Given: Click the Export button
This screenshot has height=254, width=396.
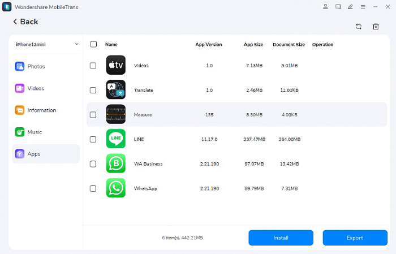Looking at the screenshot, I should pyautogui.click(x=355, y=238).
